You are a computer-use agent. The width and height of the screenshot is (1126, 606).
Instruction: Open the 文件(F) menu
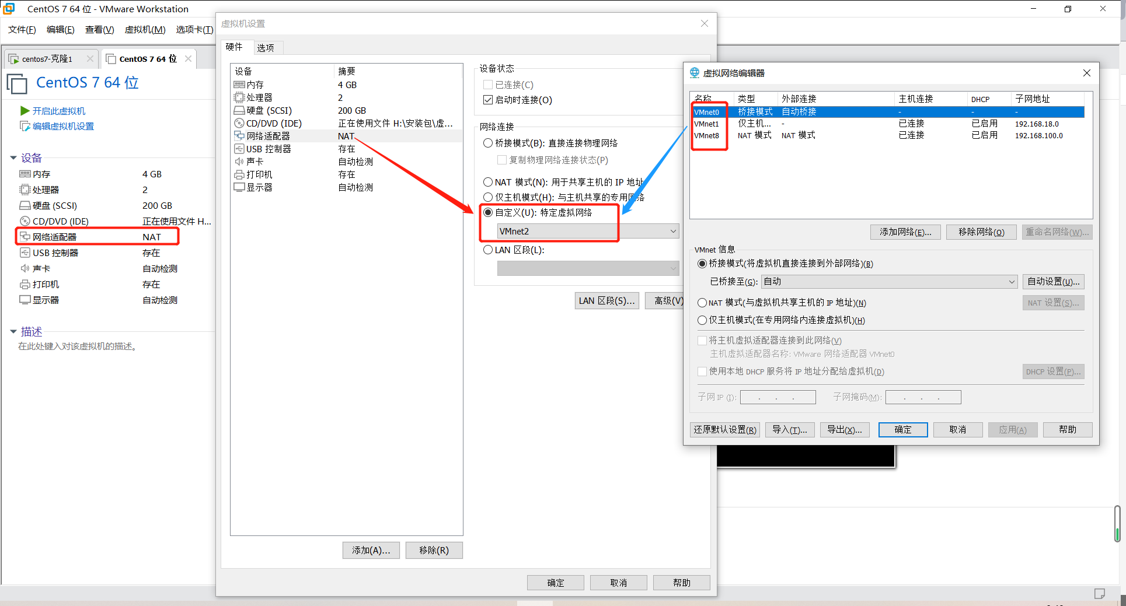[22, 29]
